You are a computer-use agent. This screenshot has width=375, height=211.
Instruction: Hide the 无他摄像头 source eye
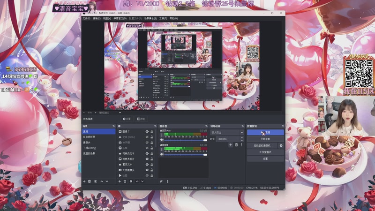[147, 170]
